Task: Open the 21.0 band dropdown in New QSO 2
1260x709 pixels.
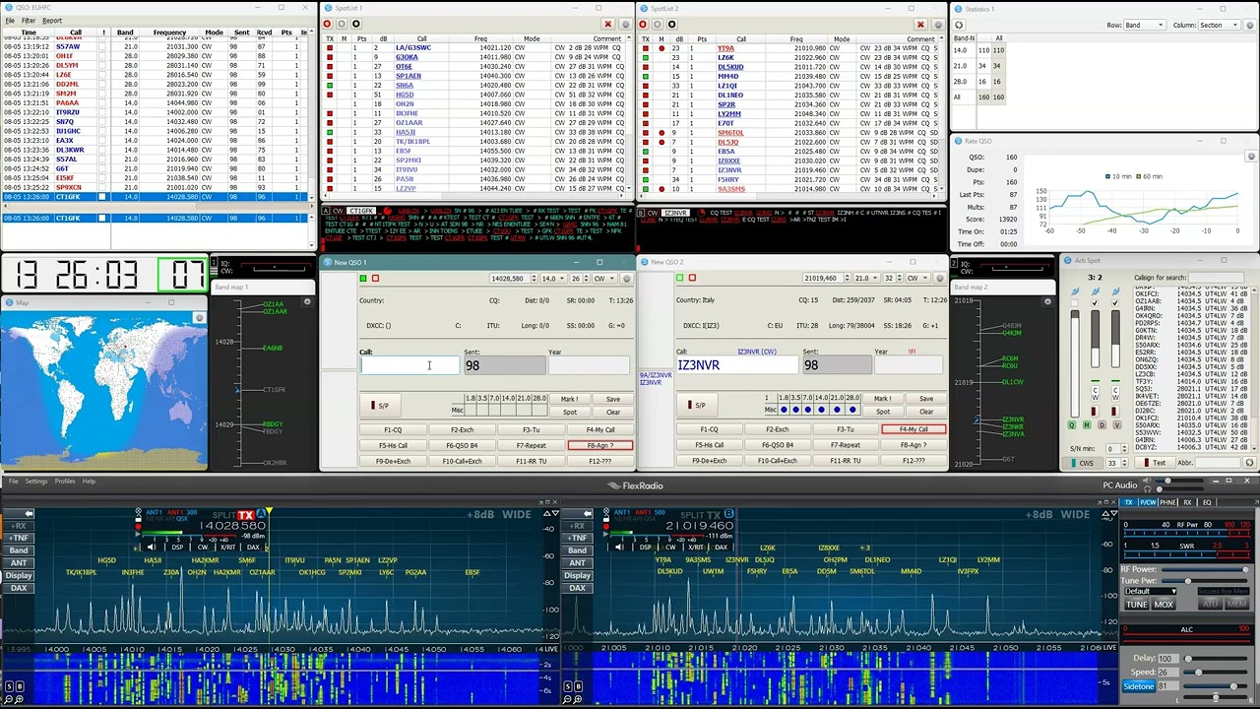Action: pos(865,279)
